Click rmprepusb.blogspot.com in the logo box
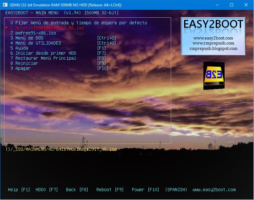 click(x=213, y=48)
